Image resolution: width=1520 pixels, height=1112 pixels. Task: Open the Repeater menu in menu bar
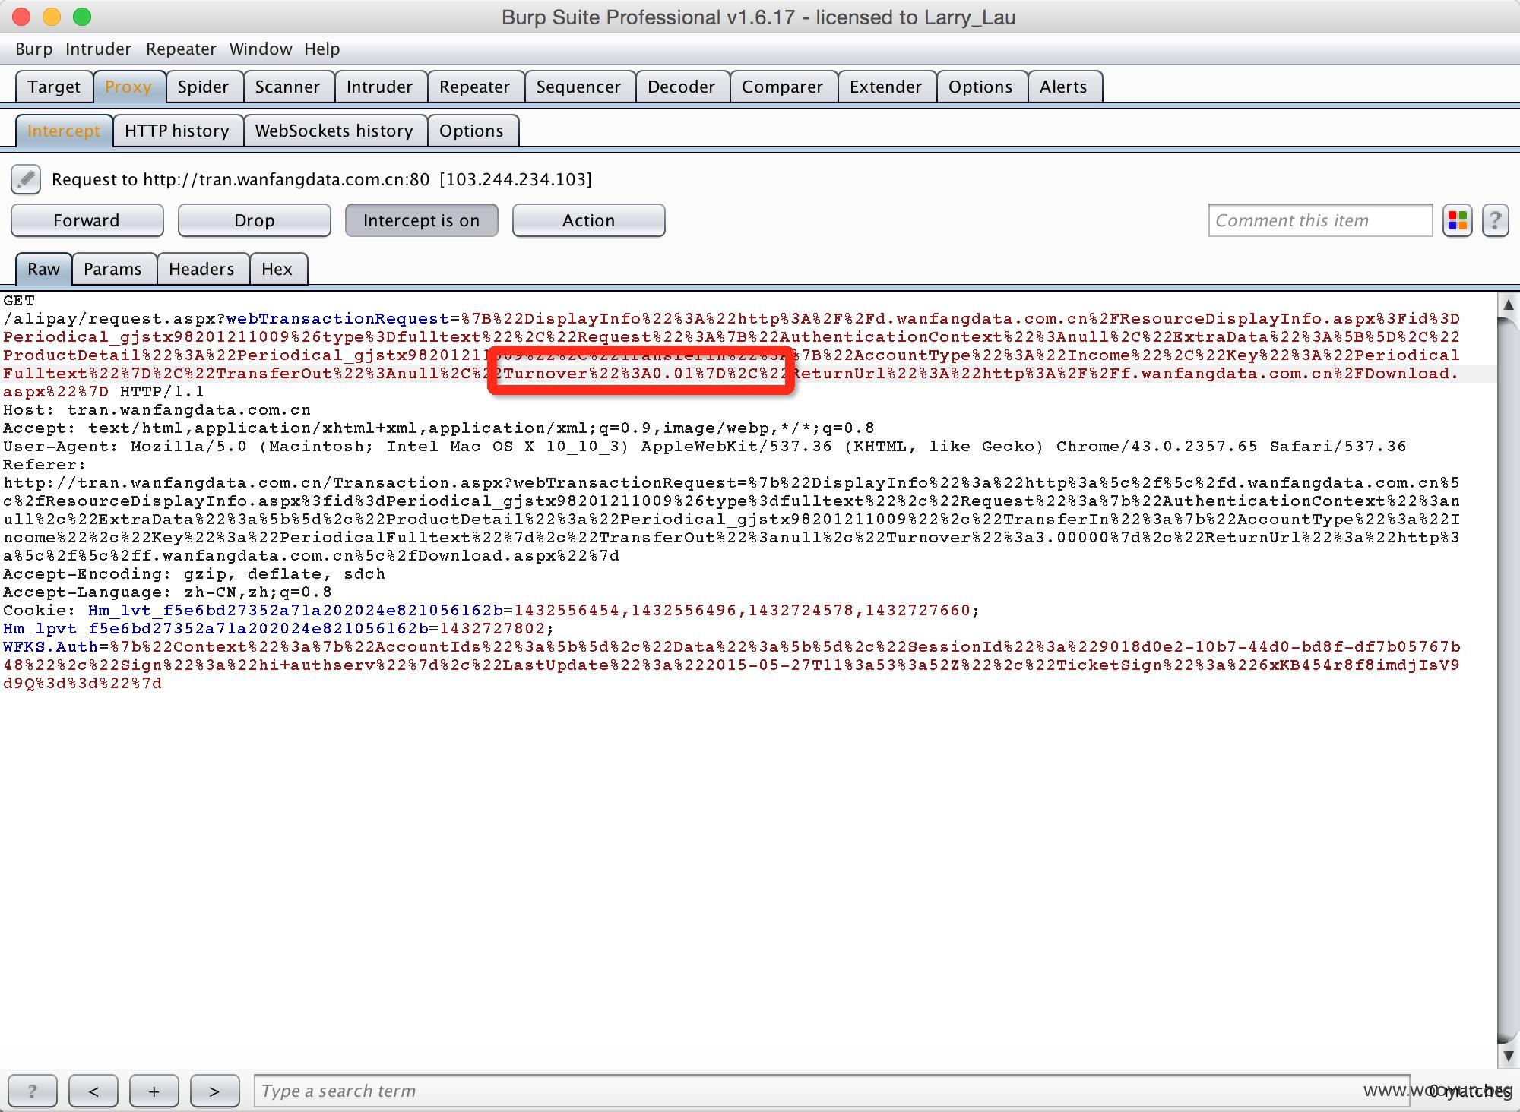(x=181, y=49)
